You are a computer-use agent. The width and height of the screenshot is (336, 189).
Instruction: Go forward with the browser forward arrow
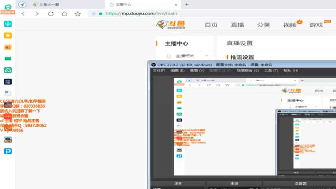pos(37,14)
